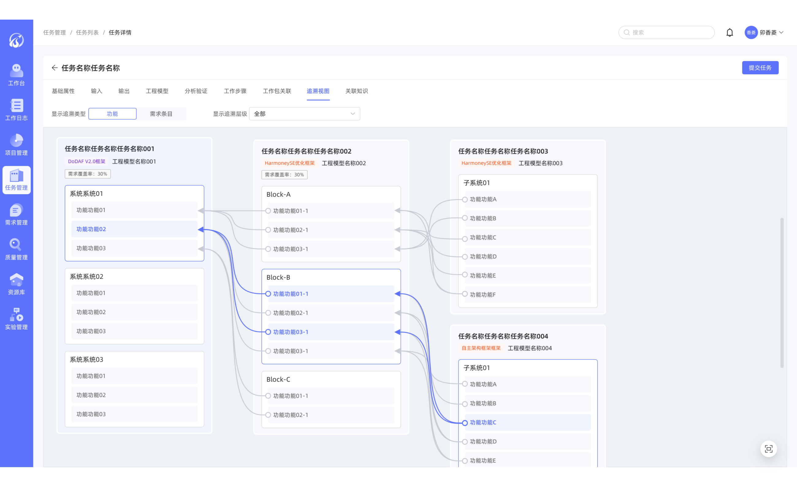Switch to the 分析验证 tab
Image resolution: width=797 pixels, height=495 pixels.
pos(196,91)
